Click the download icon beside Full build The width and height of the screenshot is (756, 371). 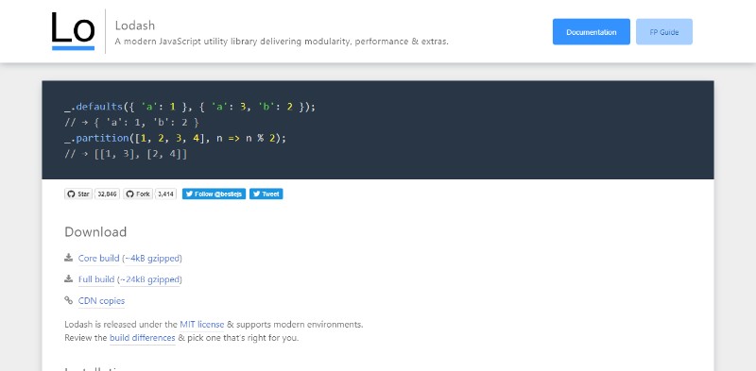pos(68,278)
